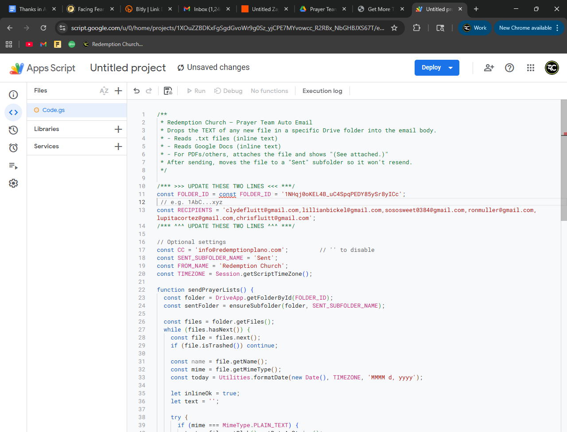Open Executions list in left sidebar
Screen dimensions: 567x432
point(13,166)
